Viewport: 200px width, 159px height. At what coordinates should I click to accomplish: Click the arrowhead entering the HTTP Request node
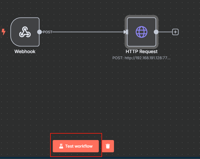click(124, 32)
